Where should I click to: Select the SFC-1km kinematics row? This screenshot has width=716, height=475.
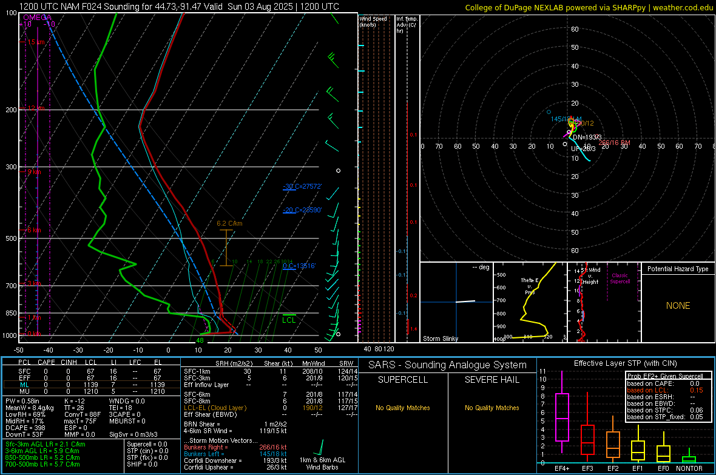(271, 371)
